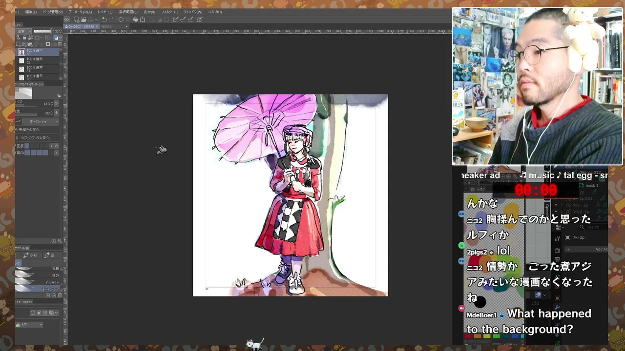Toggle tone effect in Layer Property

click(45, 312)
